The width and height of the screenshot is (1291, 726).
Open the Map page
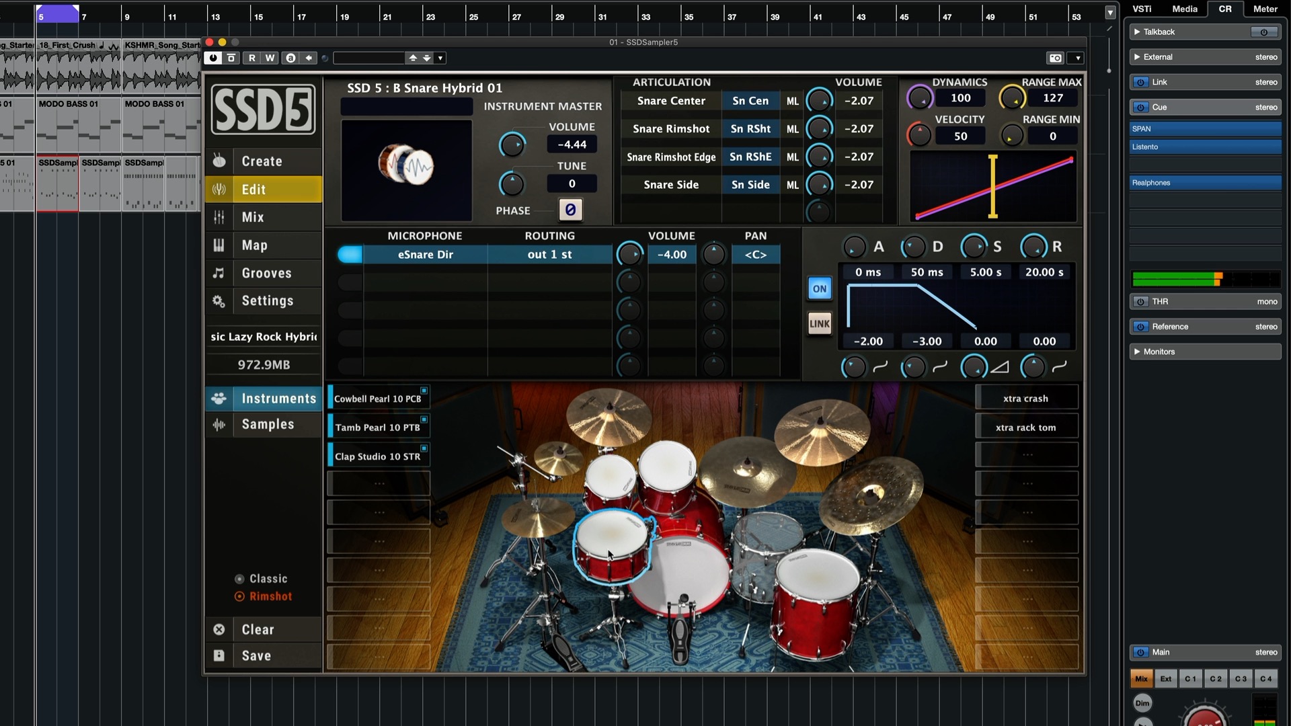click(x=254, y=245)
